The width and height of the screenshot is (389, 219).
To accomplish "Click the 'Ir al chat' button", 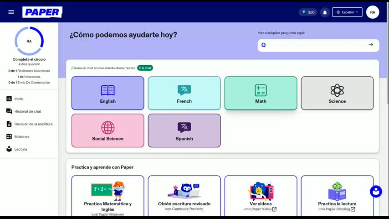I will click(145, 68).
